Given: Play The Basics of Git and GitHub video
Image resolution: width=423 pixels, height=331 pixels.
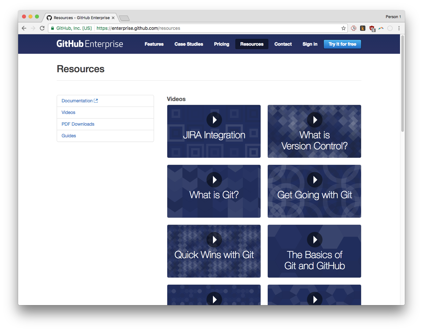Looking at the screenshot, I should (x=315, y=240).
